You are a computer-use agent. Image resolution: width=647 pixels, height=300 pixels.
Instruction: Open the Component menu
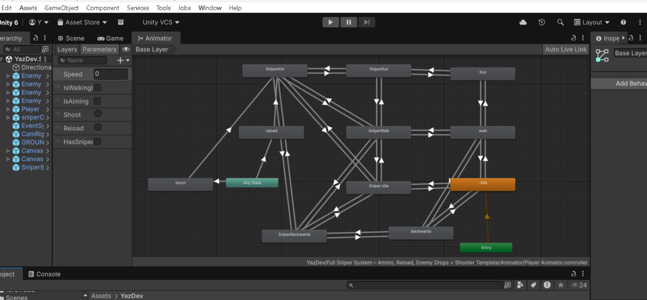(x=103, y=8)
